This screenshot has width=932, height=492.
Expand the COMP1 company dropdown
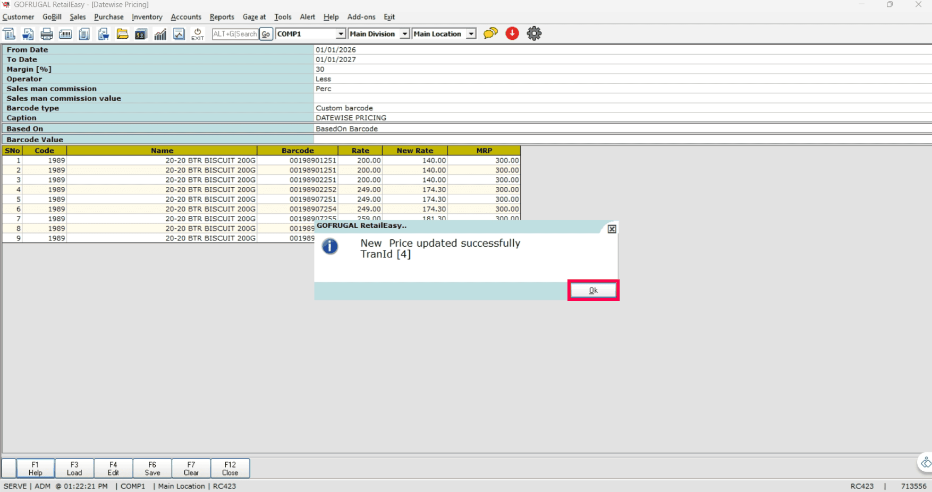[x=341, y=34]
